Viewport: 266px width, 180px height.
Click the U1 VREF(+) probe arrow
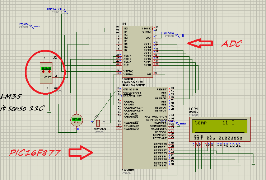tap(65, 10)
